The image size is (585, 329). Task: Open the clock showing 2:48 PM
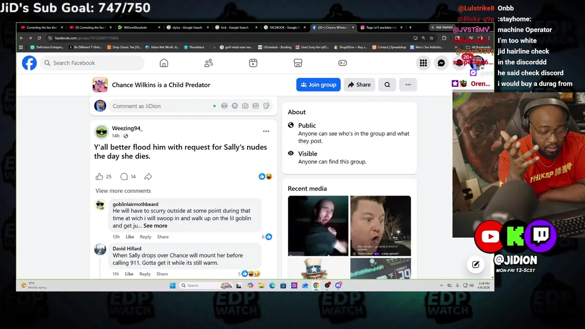(484, 286)
